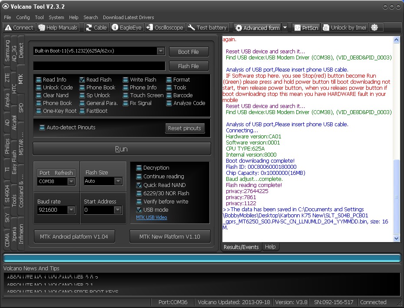Take a screenshot with PrtScn
The height and width of the screenshot is (308, 404).
click(x=306, y=27)
